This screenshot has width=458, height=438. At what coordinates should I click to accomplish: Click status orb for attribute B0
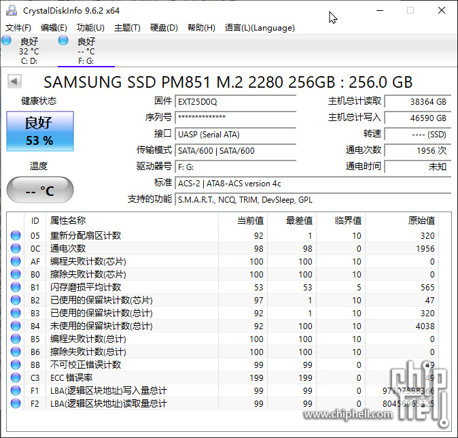(16, 274)
